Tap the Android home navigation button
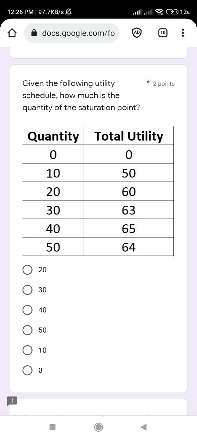197x439 pixels. tap(98, 427)
